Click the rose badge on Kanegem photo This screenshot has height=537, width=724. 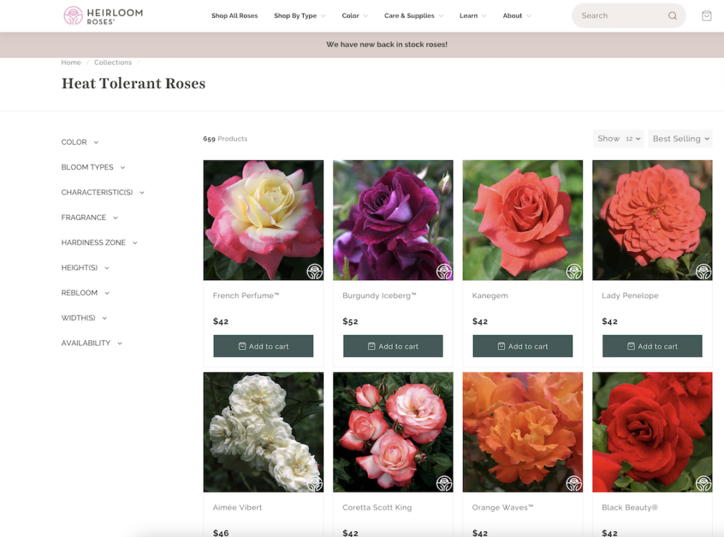click(x=574, y=270)
